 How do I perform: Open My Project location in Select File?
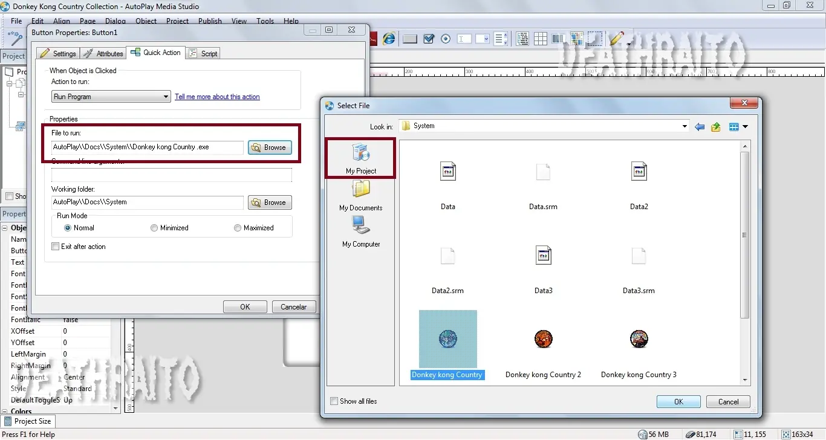pyautogui.click(x=361, y=159)
